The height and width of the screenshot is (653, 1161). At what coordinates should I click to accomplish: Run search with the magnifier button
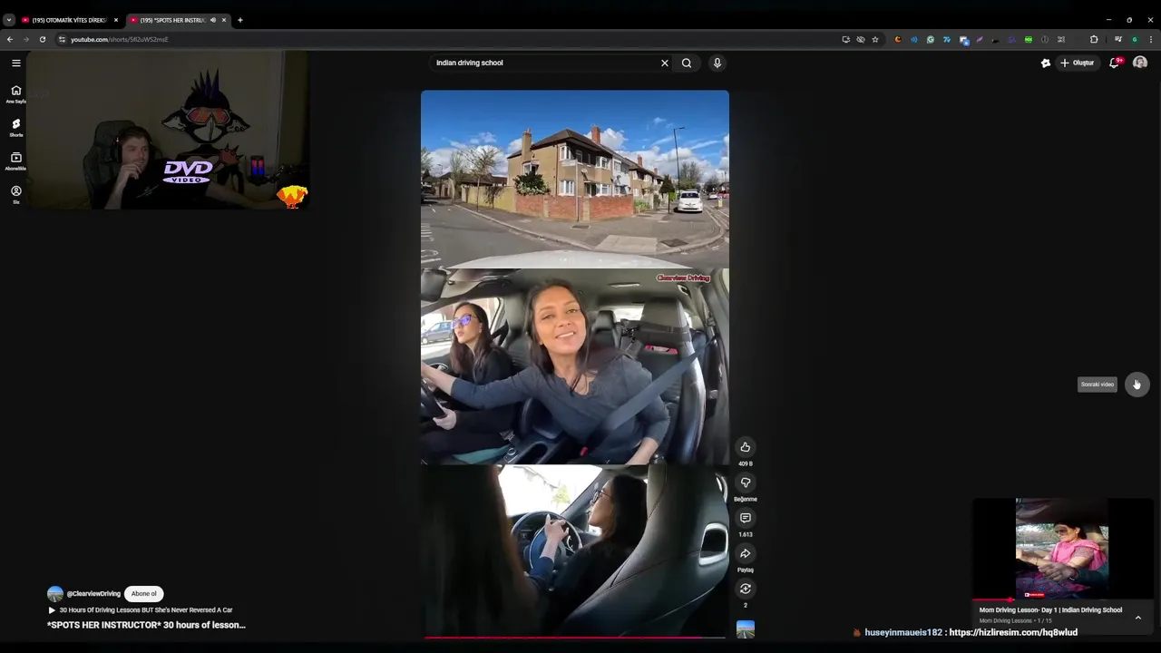687,63
